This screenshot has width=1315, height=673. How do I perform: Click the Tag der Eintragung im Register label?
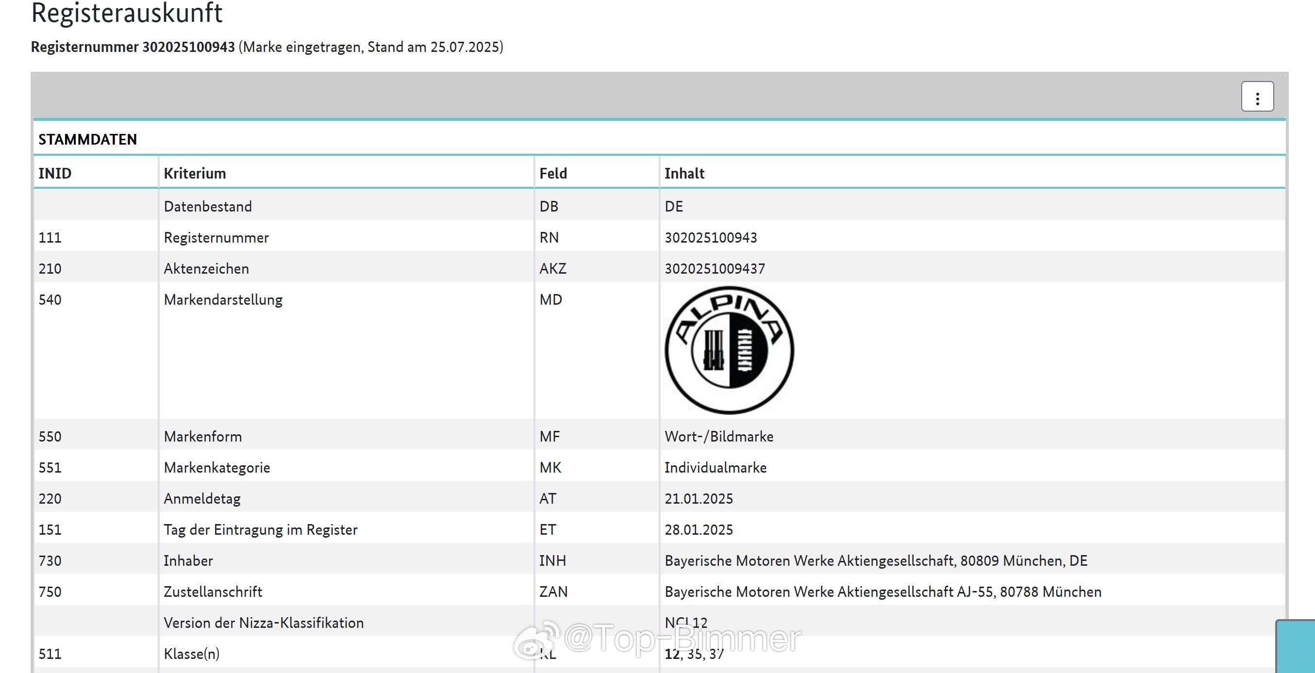[260, 530]
